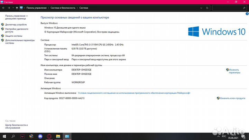Click the refresh button in address bar
Image resolution: width=249 pixels, height=140 pixels.
(x=207, y=7)
